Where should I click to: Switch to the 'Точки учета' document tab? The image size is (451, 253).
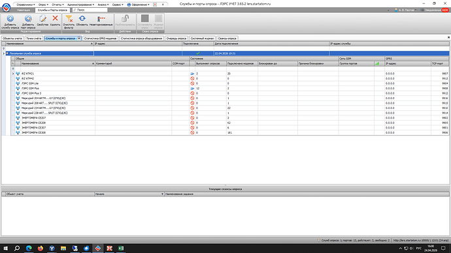34,38
